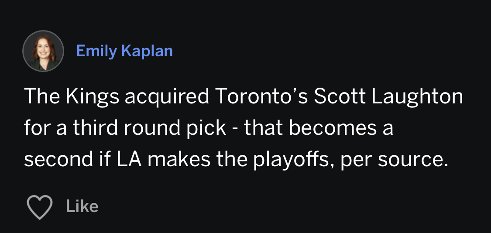Open Emily Kaplan's profile photo
491x233 pixels.
[x=43, y=51]
